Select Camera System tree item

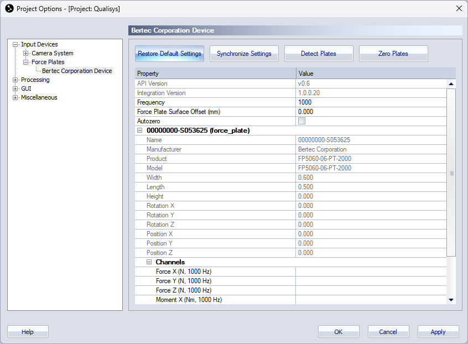[x=52, y=53]
